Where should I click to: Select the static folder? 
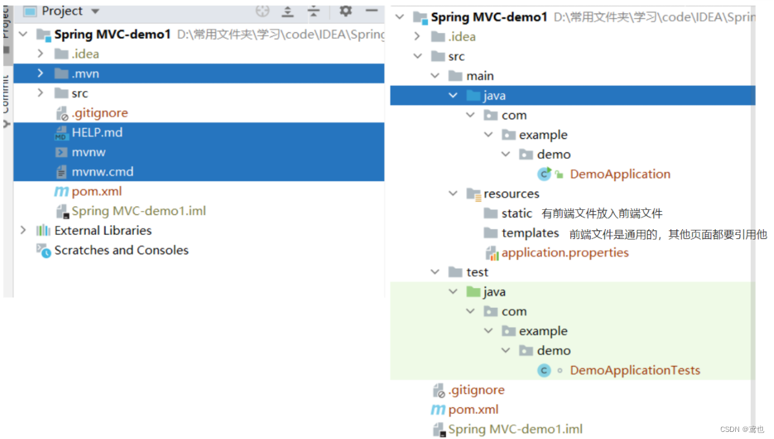pos(517,213)
